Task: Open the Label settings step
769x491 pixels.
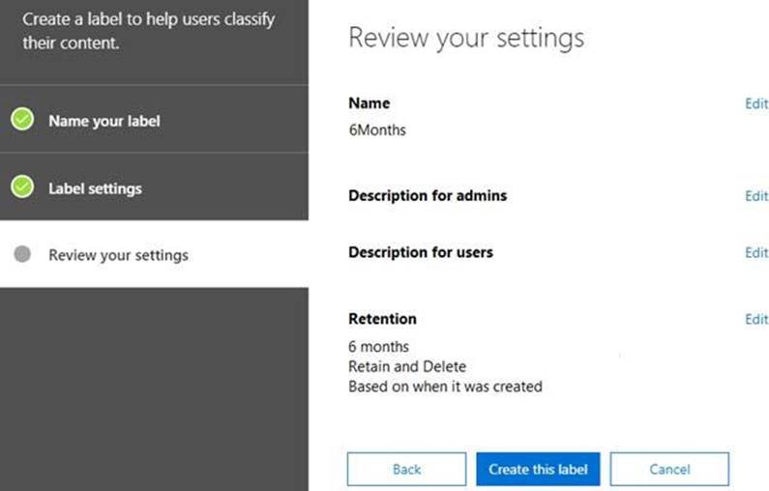Action: pos(95,188)
